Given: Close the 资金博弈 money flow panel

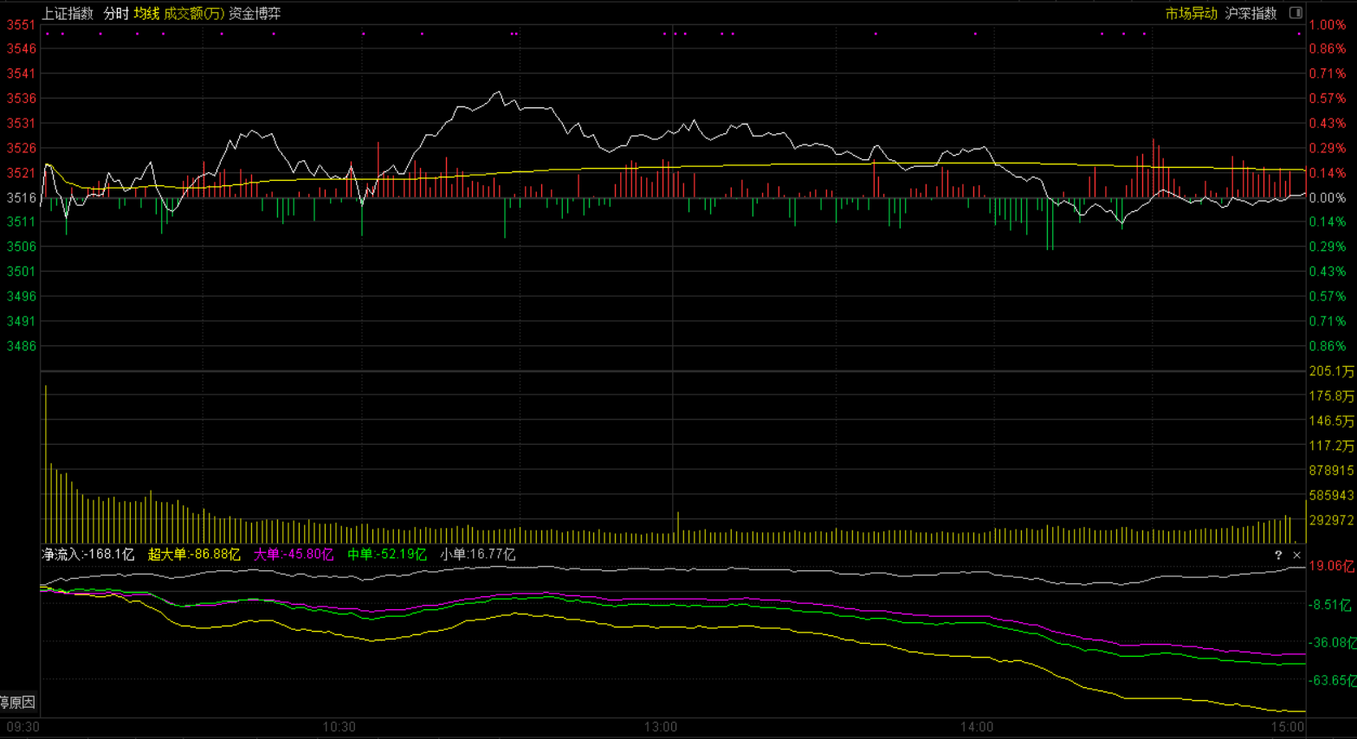Looking at the screenshot, I should point(1296,555).
